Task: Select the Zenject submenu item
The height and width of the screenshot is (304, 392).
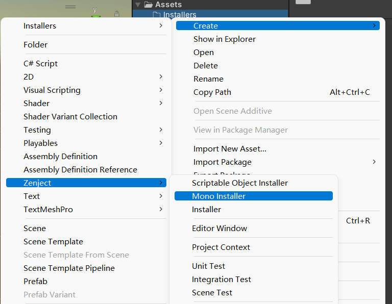Action: point(86,183)
